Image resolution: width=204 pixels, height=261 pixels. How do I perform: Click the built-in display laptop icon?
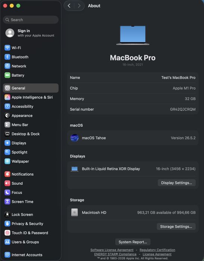pos(75,169)
